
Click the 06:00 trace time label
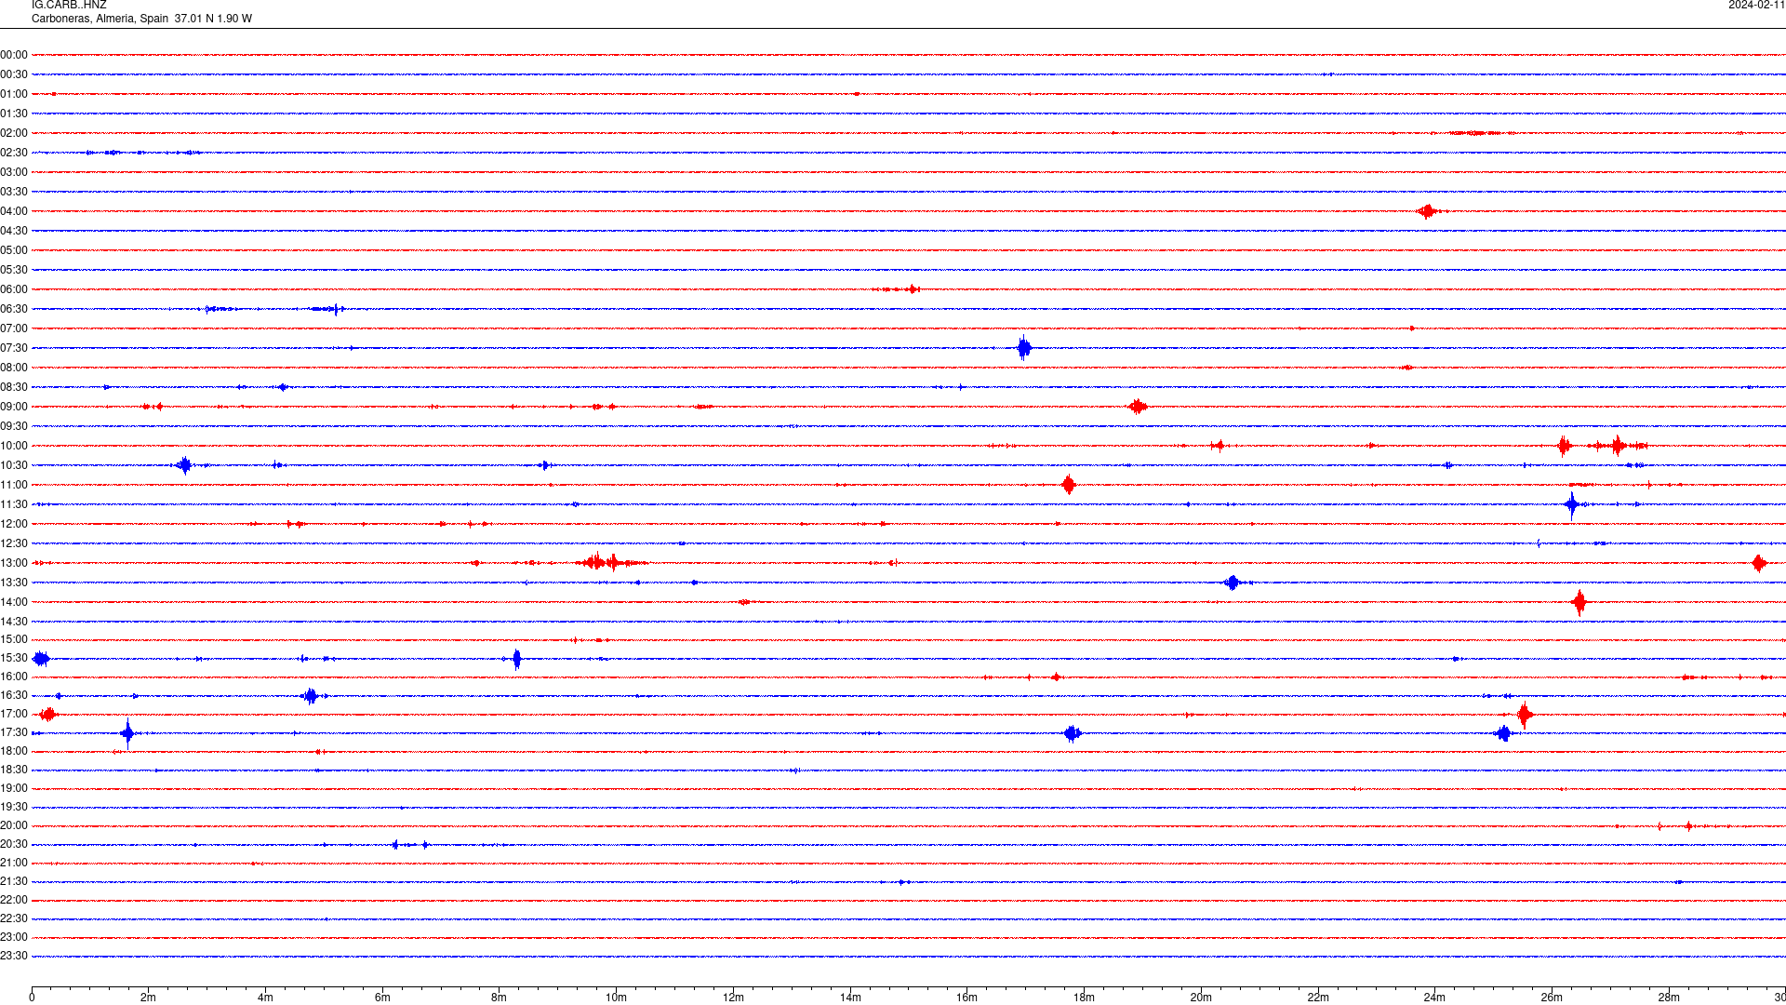(14, 289)
